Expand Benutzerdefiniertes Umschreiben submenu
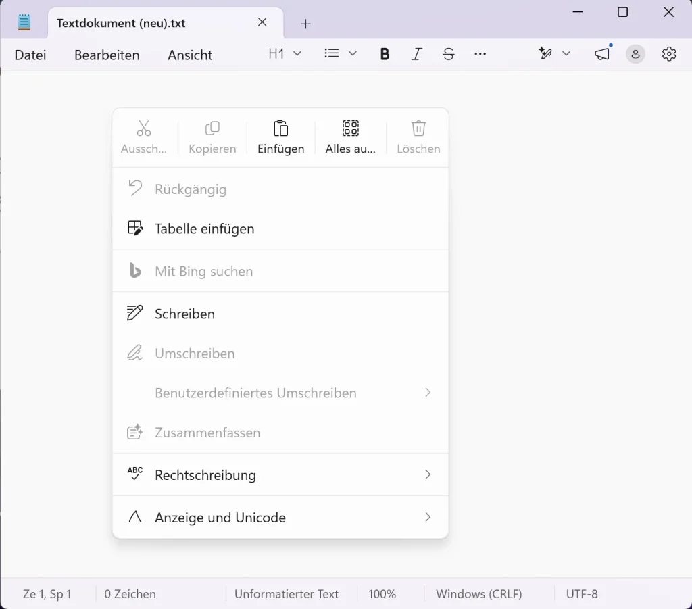The image size is (692, 609). (x=280, y=393)
